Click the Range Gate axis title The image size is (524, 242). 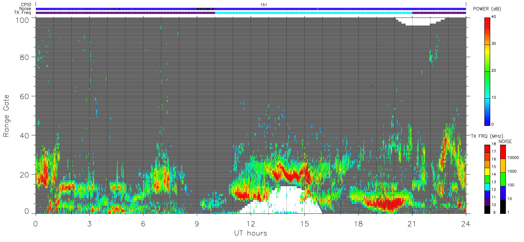click(x=6, y=116)
